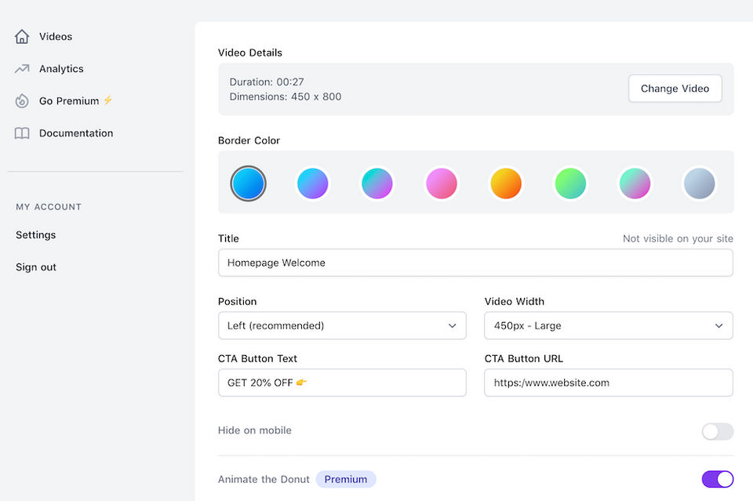Click the Videos home icon
Image resolution: width=753 pixels, height=501 pixels.
point(22,37)
